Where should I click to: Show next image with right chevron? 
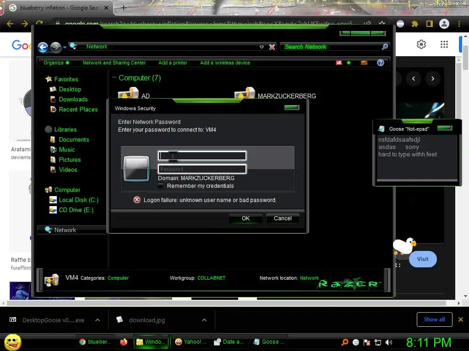pyautogui.click(x=432, y=79)
